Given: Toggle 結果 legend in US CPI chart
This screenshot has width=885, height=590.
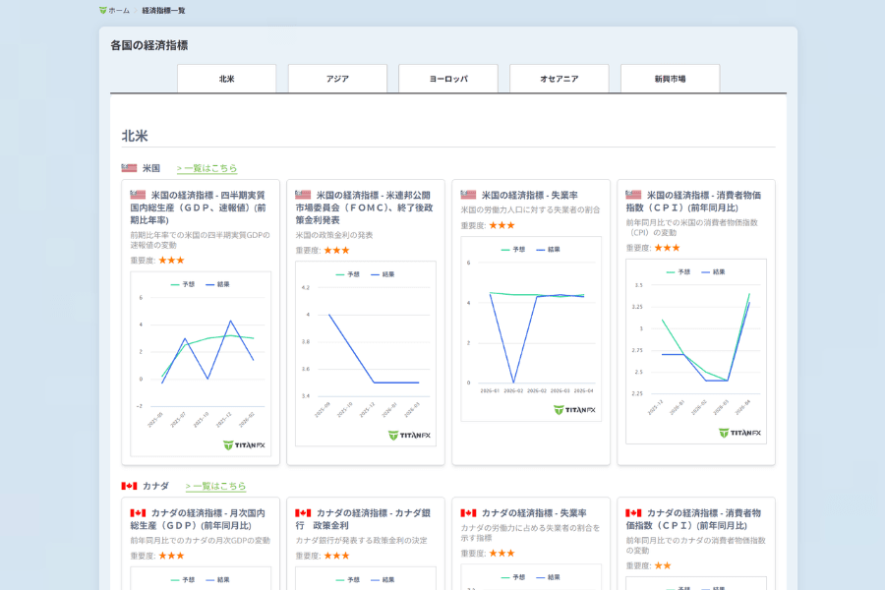Looking at the screenshot, I should click(x=714, y=272).
